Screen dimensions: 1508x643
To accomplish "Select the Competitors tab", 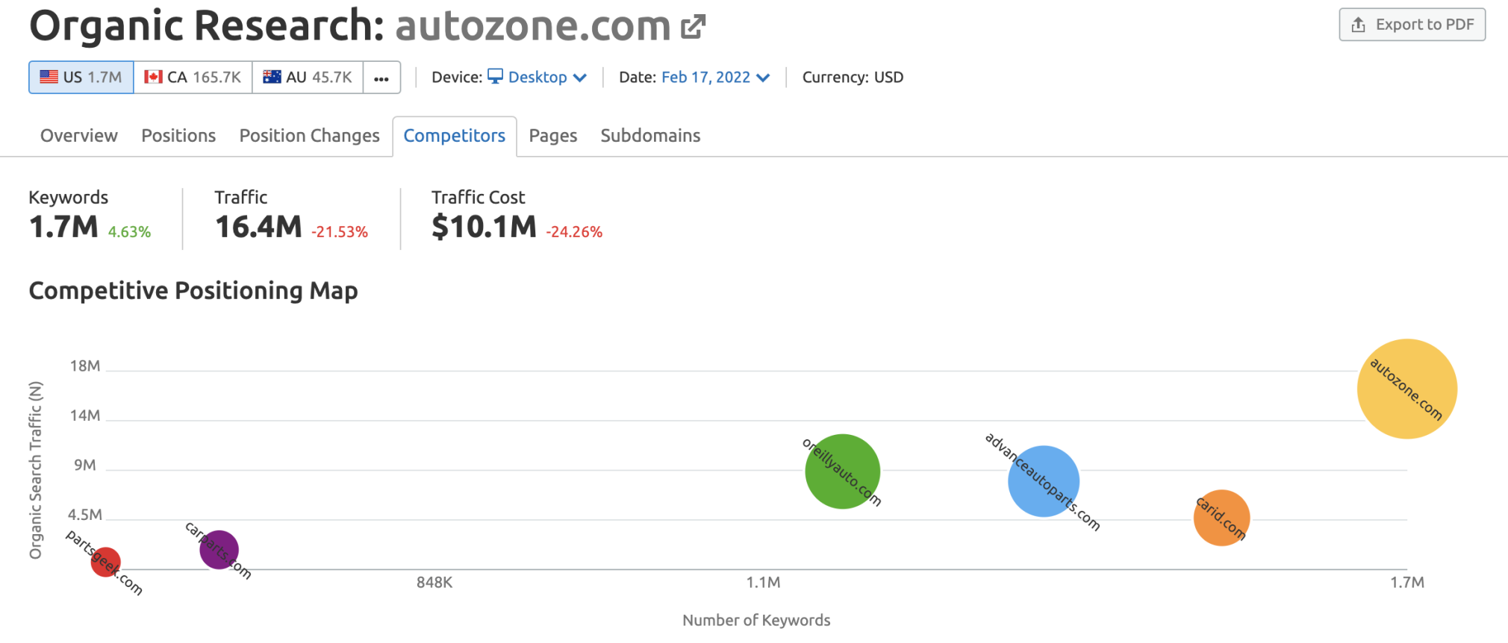I will pyautogui.click(x=455, y=136).
